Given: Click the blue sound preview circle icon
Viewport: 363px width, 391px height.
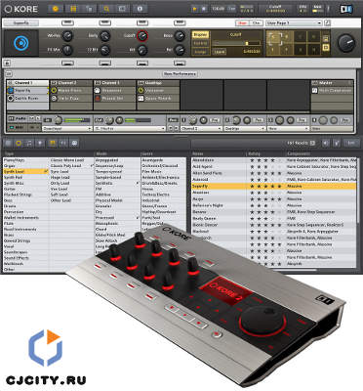Looking at the screenshot, I should (21, 43).
